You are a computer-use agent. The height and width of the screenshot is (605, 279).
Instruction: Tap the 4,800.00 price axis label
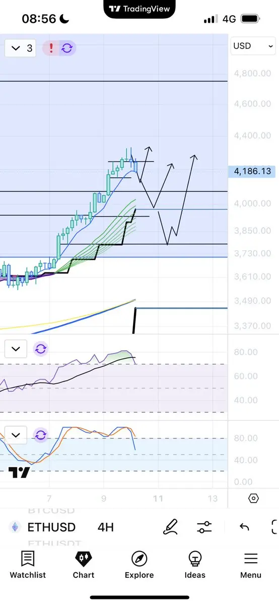pyautogui.click(x=252, y=73)
